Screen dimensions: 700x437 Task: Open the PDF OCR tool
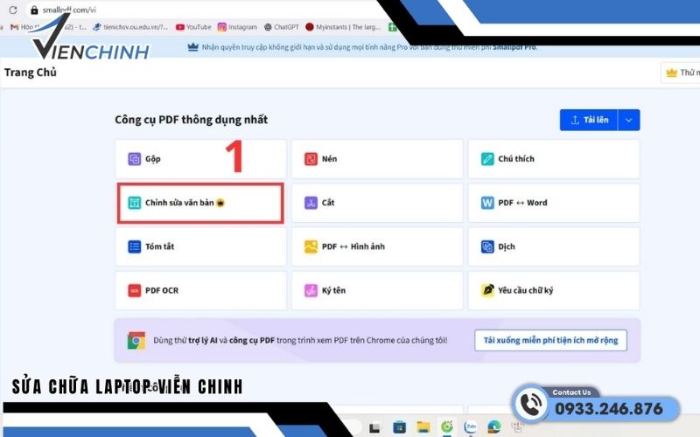(200, 290)
